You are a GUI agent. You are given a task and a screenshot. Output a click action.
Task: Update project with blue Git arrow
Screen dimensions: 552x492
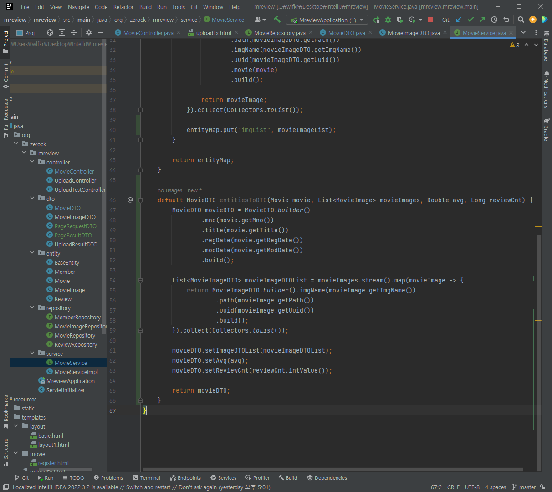(459, 20)
